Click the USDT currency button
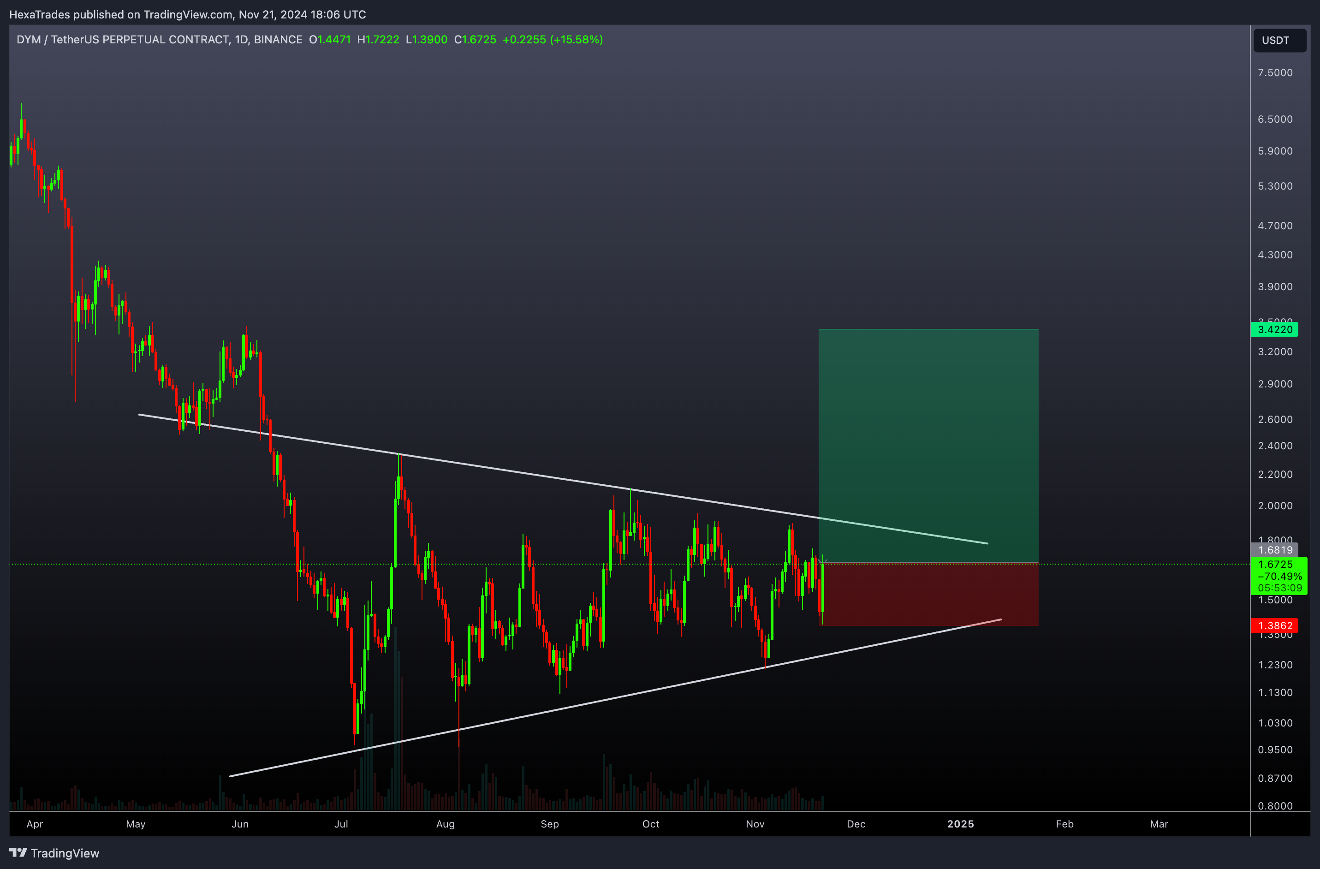This screenshot has width=1320, height=869. 1279,41
